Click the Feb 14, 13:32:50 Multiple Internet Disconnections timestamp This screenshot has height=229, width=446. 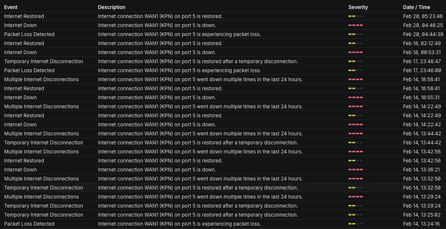422,179
